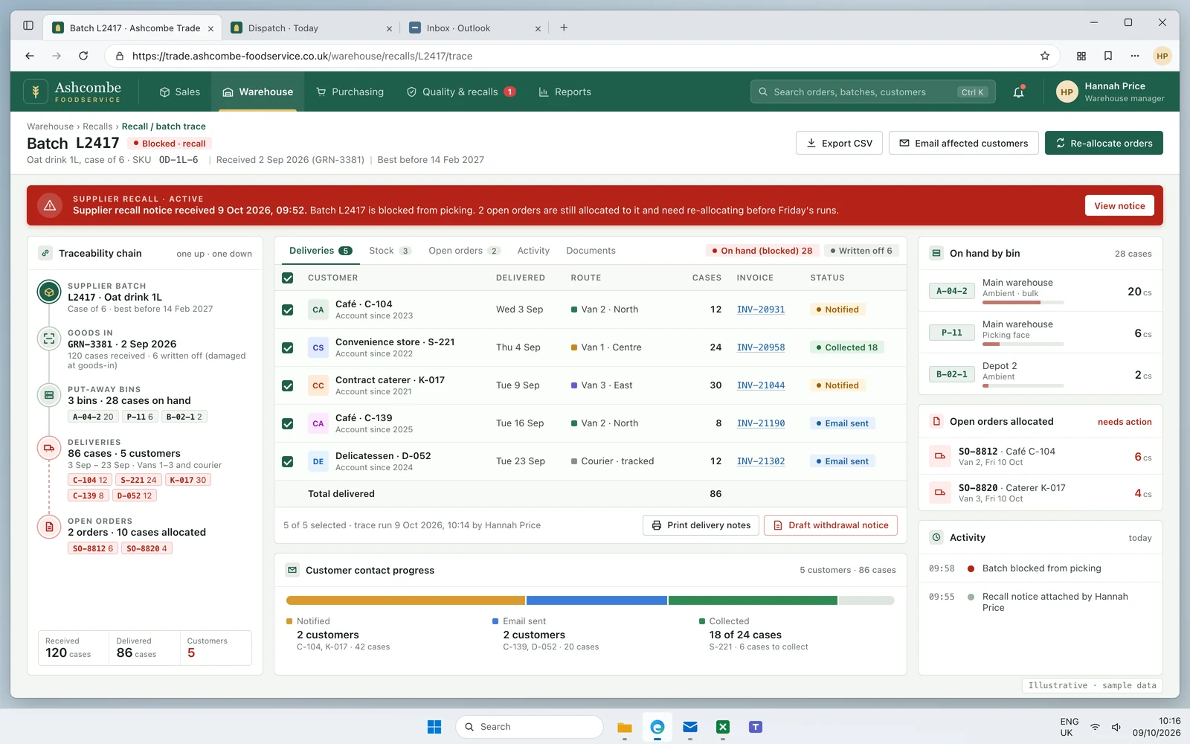Click the Open Orders document icon in chain
1190x744 pixels.
(49, 527)
